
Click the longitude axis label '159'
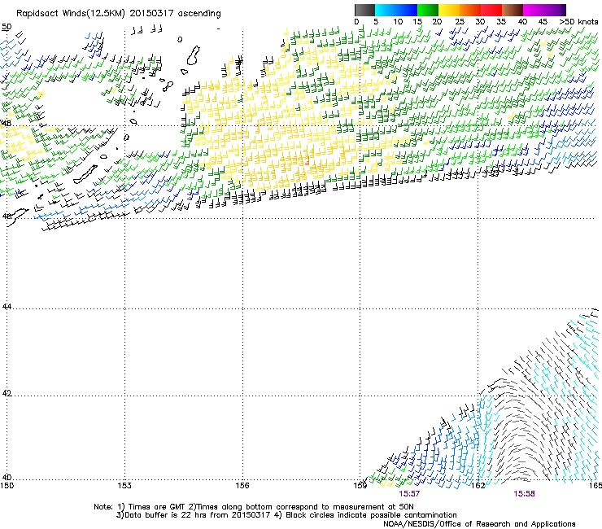[360, 486]
